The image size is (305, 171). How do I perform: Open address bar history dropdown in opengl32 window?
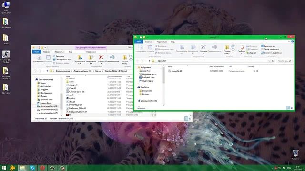point(269,61)
